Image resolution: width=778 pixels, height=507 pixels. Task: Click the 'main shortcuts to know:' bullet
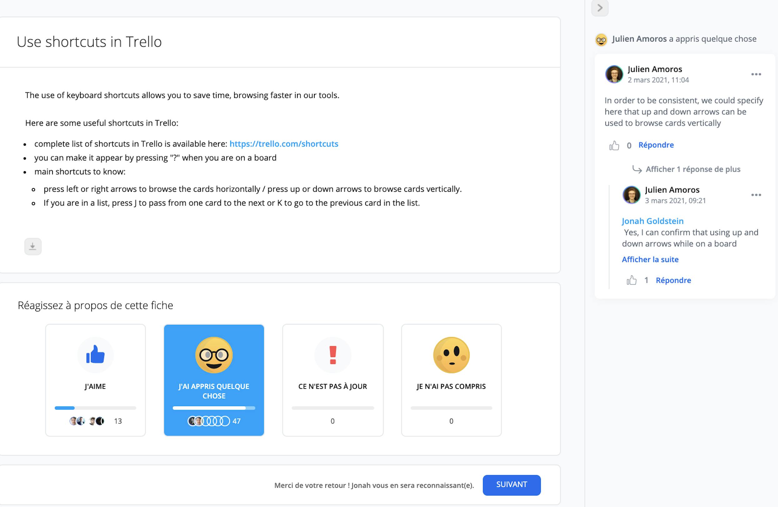click(x=80, y=171)
